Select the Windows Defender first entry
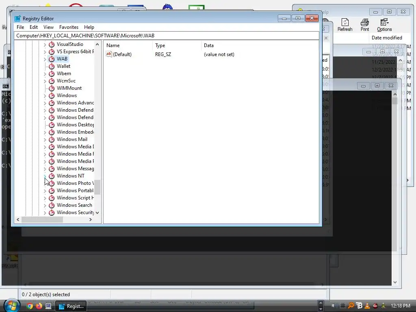This screenshot has width=416, height=312. tap(75, 110)
